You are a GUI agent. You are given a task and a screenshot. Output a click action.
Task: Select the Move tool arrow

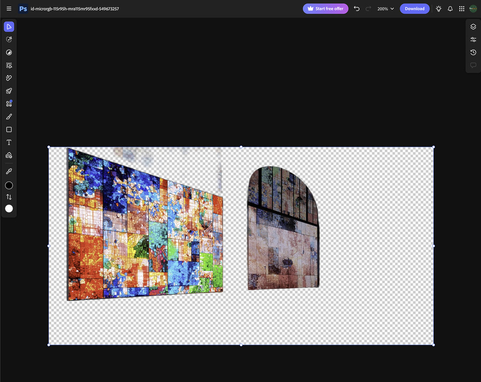(x=9, y=26)
